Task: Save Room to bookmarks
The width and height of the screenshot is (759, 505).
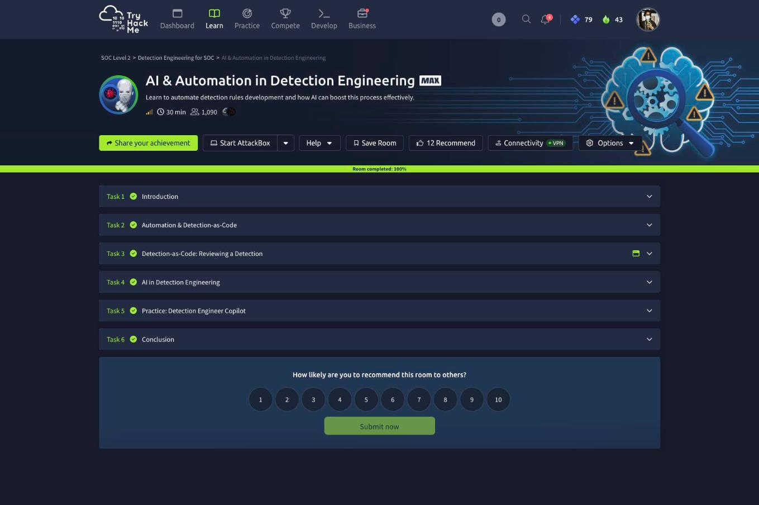Action: tap(375, 143)
